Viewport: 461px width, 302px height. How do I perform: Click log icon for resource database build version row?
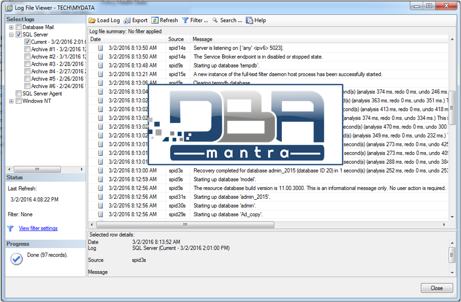100,188
